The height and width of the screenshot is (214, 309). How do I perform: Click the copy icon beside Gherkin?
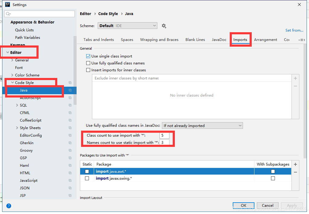point(70,143)
